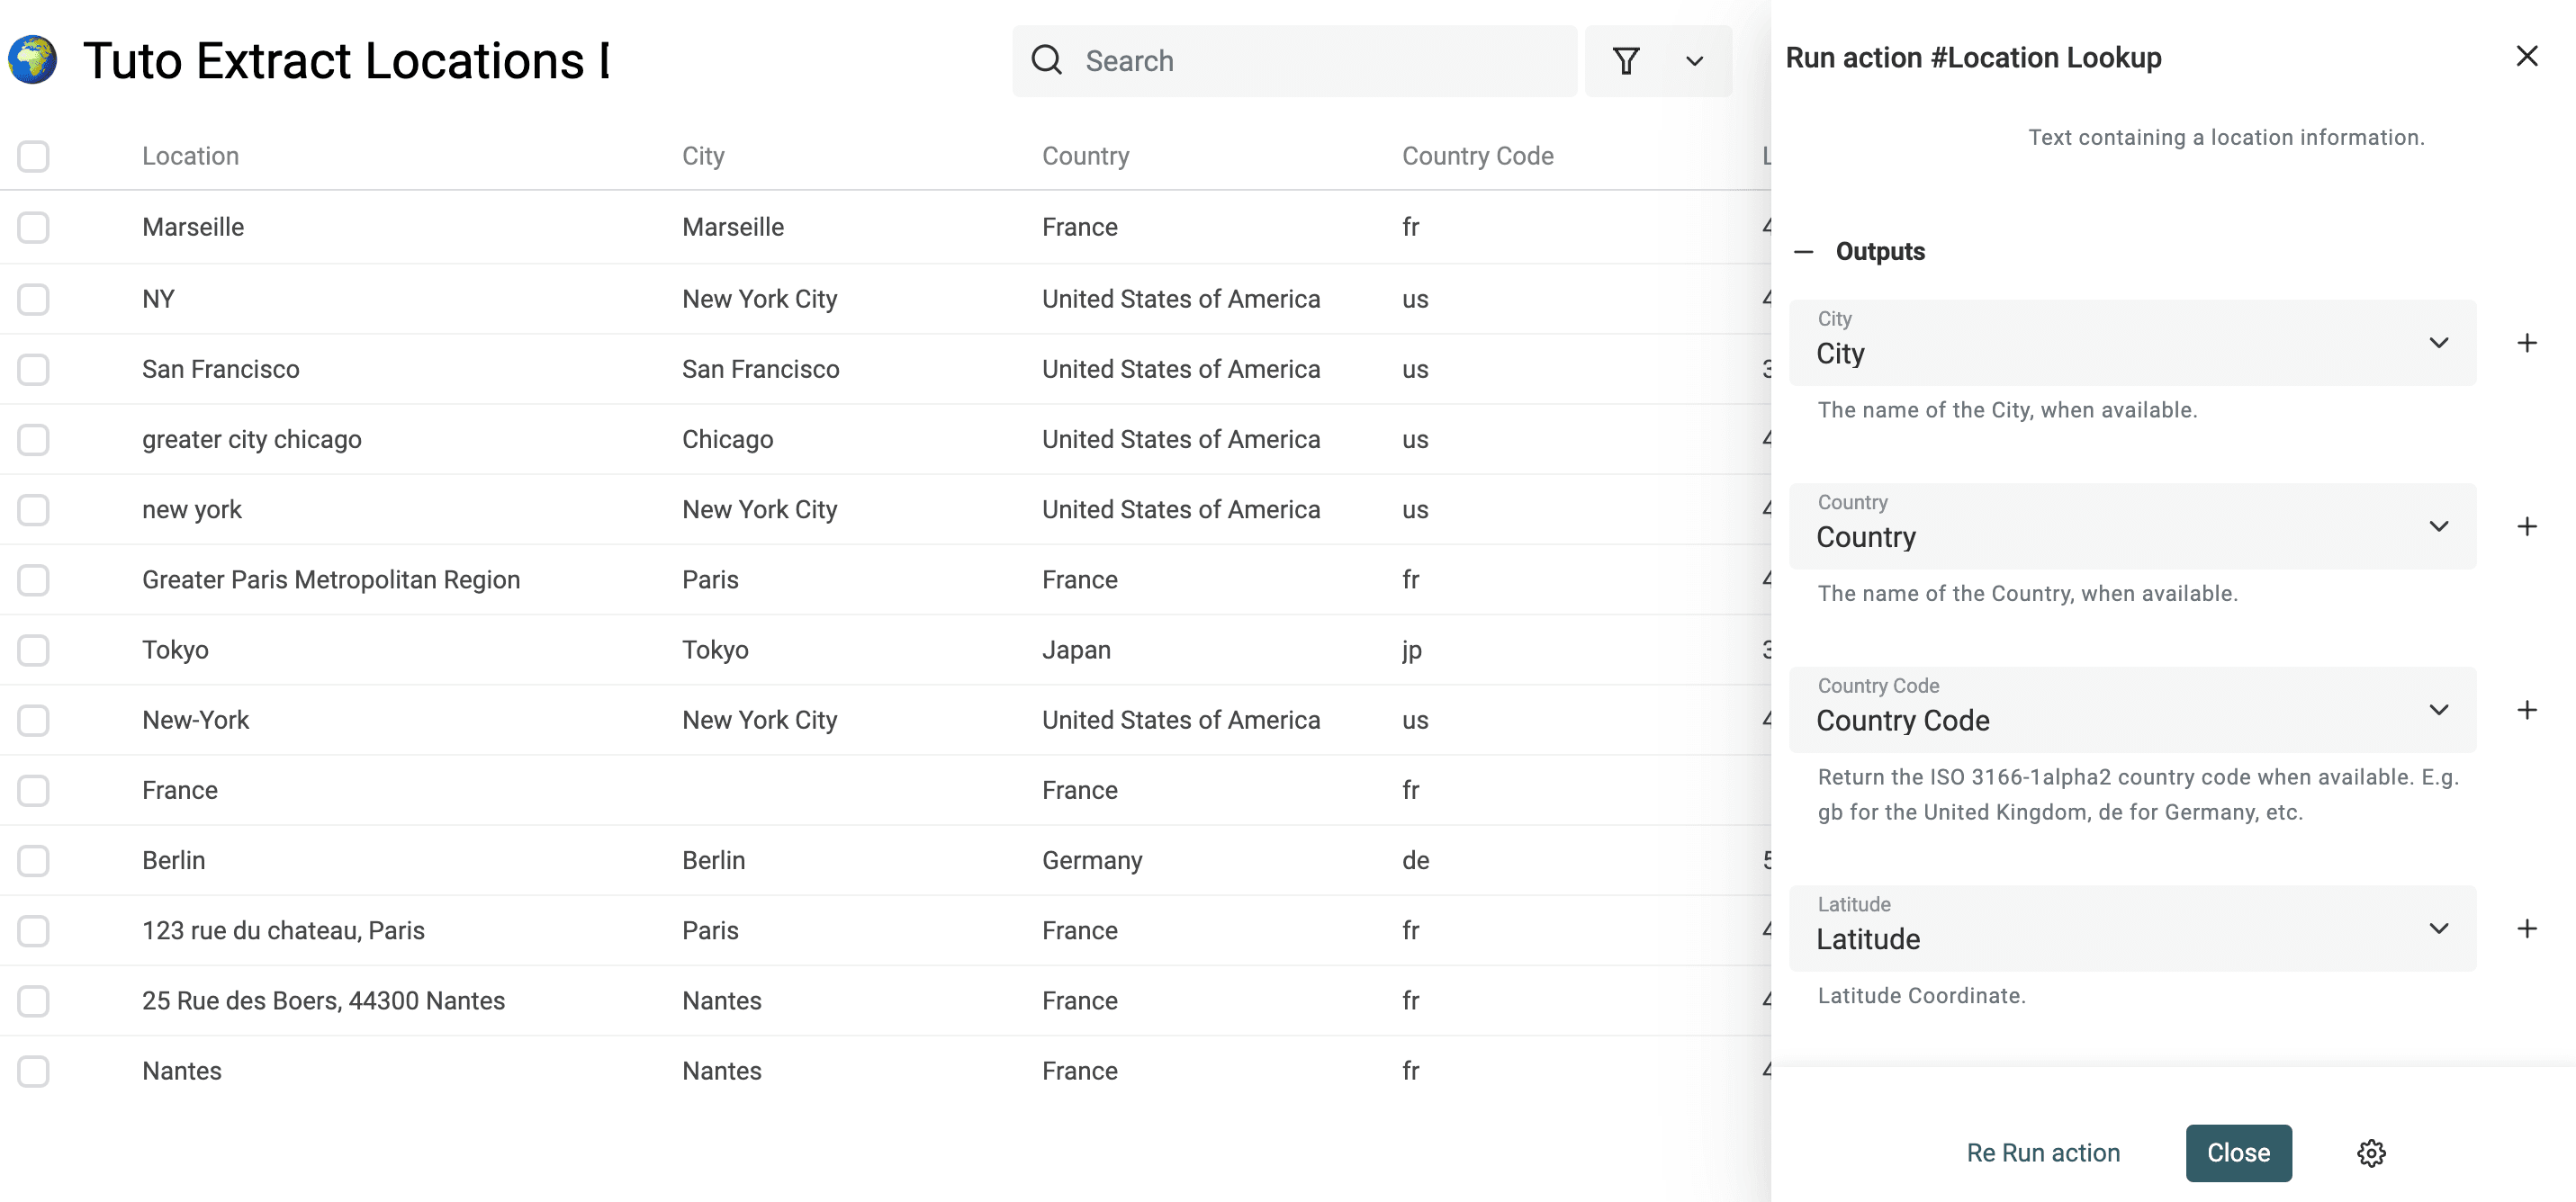The image size is (2576, 1202).
Task: Click the Chicago city cell
Action: pos(727,440)
